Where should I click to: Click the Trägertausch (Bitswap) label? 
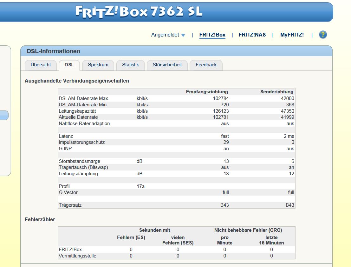click(83, 167)
